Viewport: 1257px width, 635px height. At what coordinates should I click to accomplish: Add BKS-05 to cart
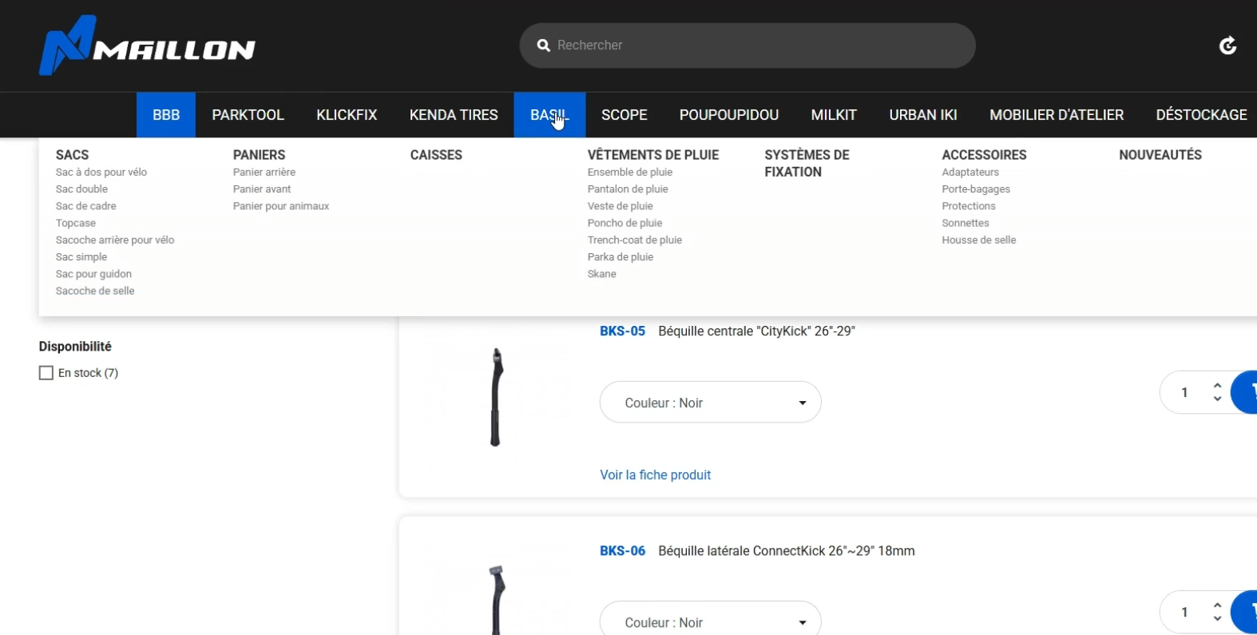click(x=1245, y=392)
